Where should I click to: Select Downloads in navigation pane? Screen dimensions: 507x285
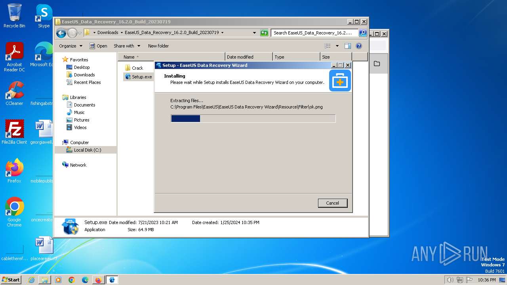point(80,75)
